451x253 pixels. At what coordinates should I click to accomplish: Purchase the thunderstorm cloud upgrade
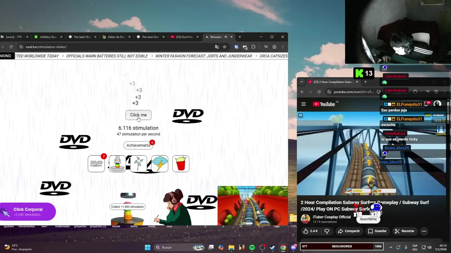(x=160, y=164)
